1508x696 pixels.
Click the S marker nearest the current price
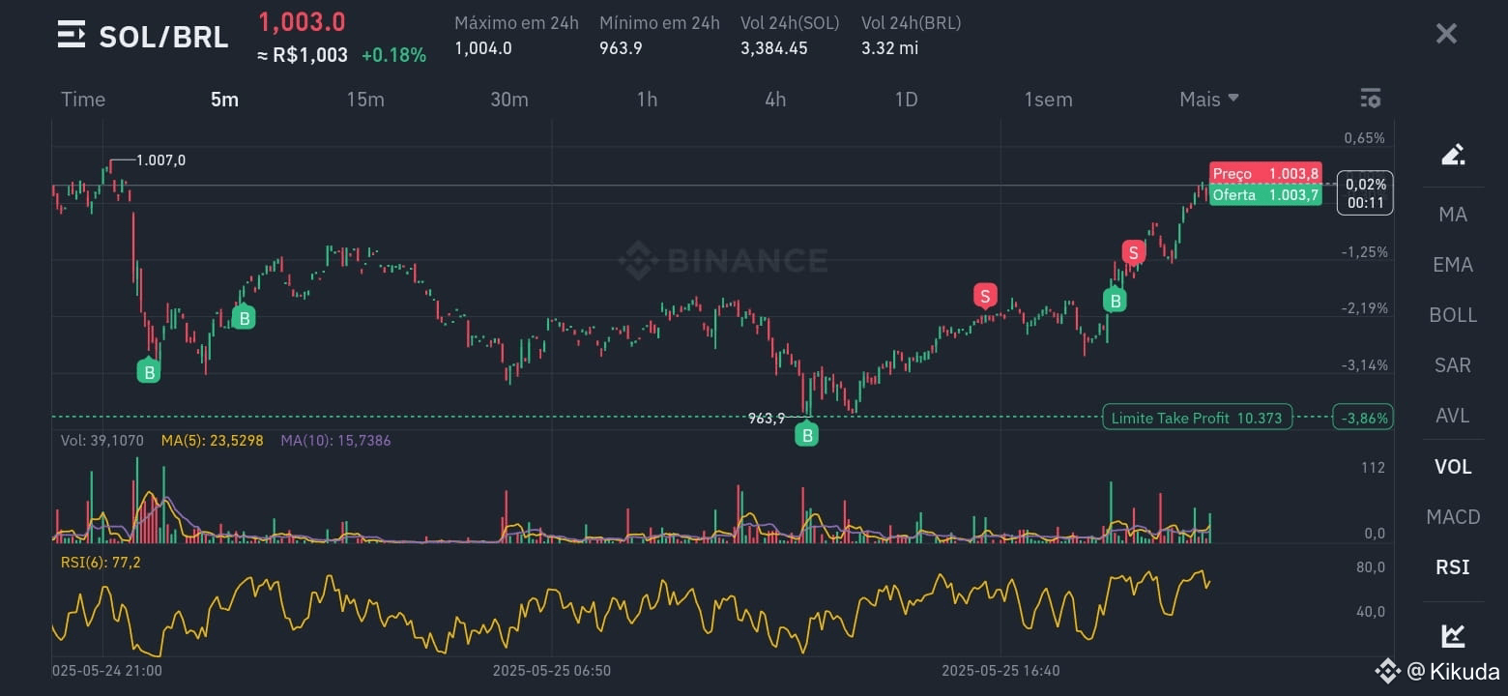point(1133,251)
